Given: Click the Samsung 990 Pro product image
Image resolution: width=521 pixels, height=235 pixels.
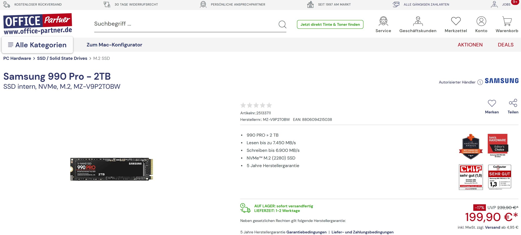Looking at the screenshot, I should (112, 169).
